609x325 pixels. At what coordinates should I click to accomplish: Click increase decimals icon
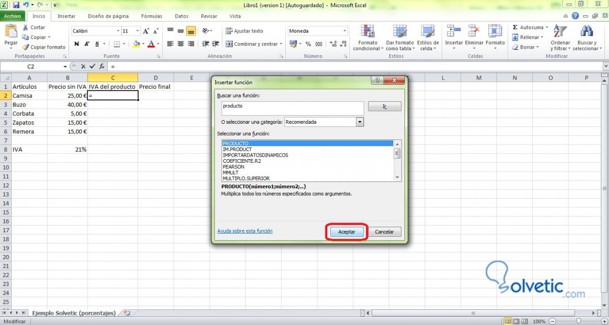[x=333, y=44]
